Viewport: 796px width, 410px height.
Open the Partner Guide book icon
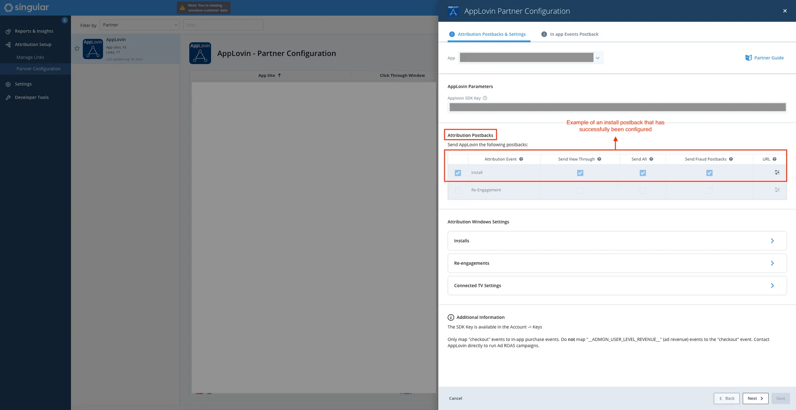tap(748, 58)
